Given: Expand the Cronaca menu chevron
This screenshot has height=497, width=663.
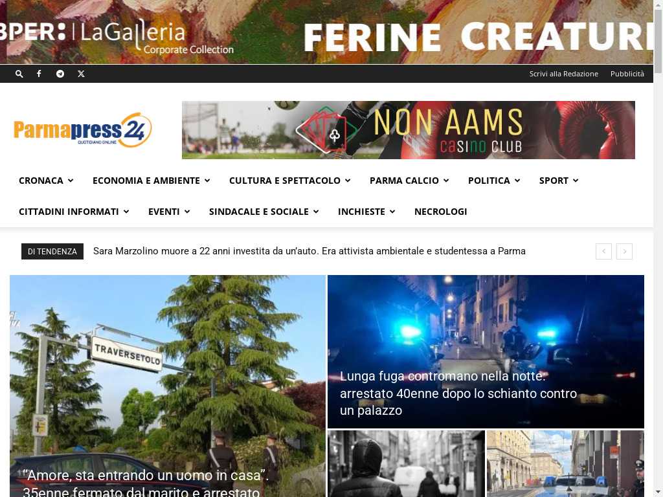Looking at the screenshot, I should pyautogui.click(x=71, y=181).
